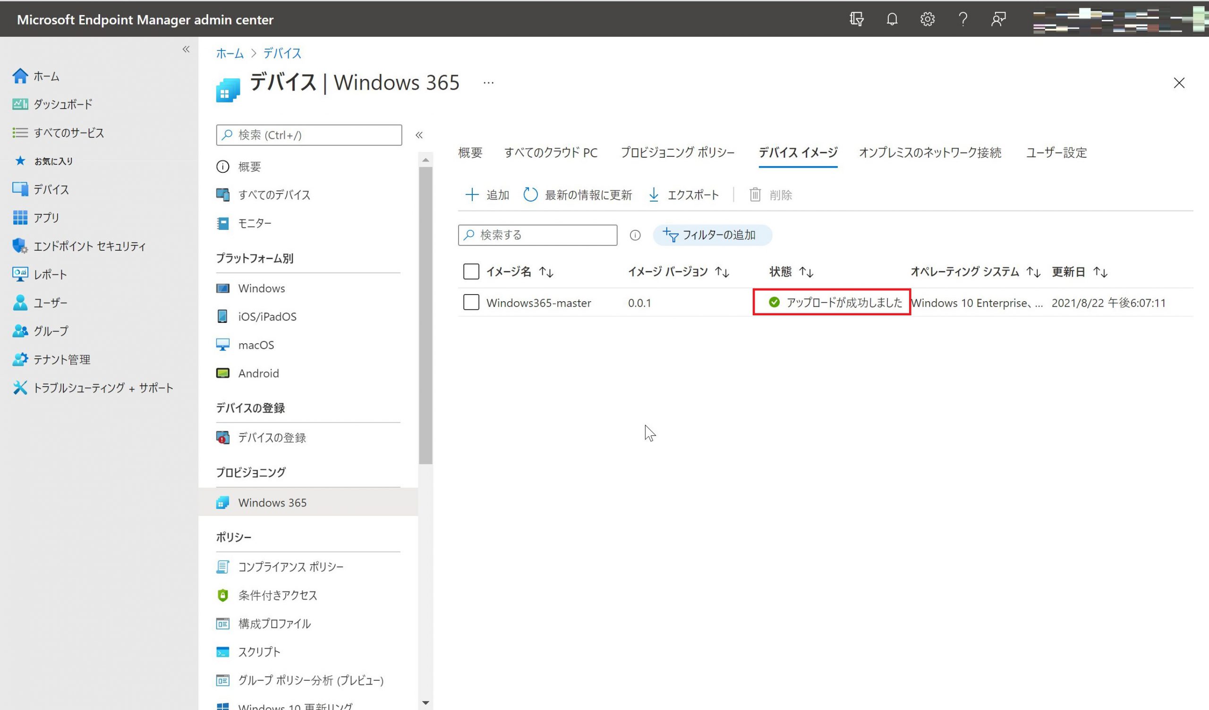Collapse the device menu panel chevron
This screenshot has height=710, width=1209.
pyautogui.click(x=419, y=135)
